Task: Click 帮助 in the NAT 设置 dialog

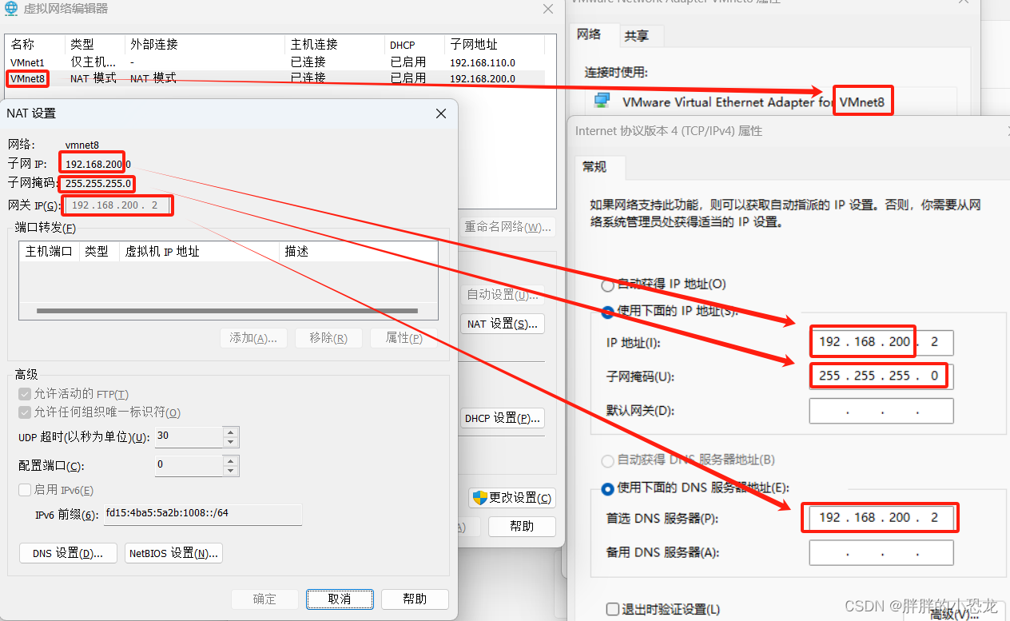Action: (x=415, y=599)
